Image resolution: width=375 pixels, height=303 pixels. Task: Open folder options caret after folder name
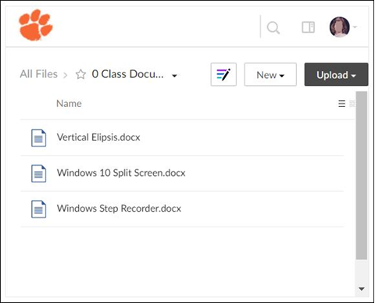(x=174, y=76)
